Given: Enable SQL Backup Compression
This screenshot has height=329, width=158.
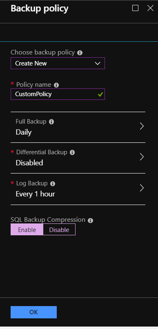Looking at the screenshot, I should pos(27,230).
